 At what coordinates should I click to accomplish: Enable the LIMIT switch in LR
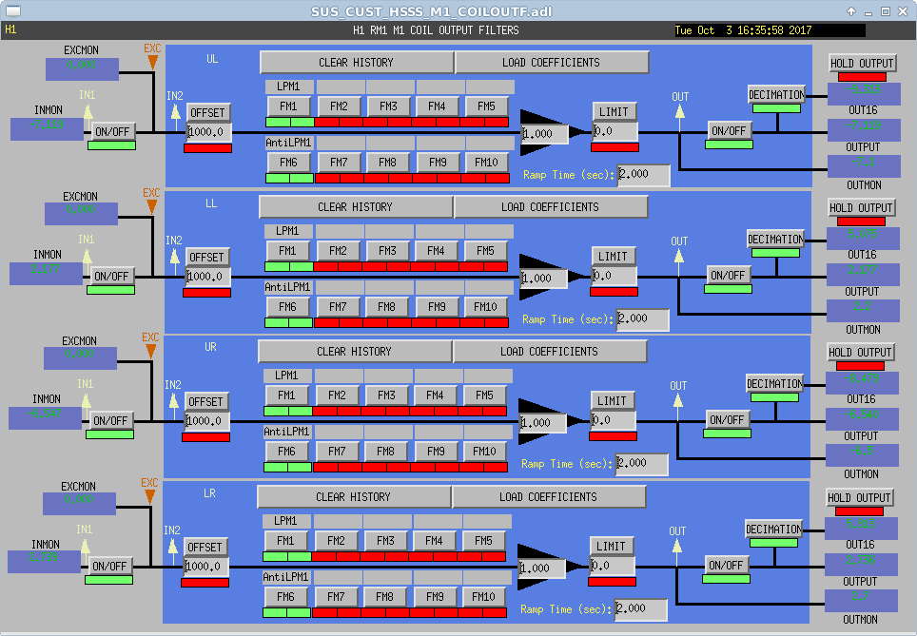pyautogui.click(x=611, y=546)
